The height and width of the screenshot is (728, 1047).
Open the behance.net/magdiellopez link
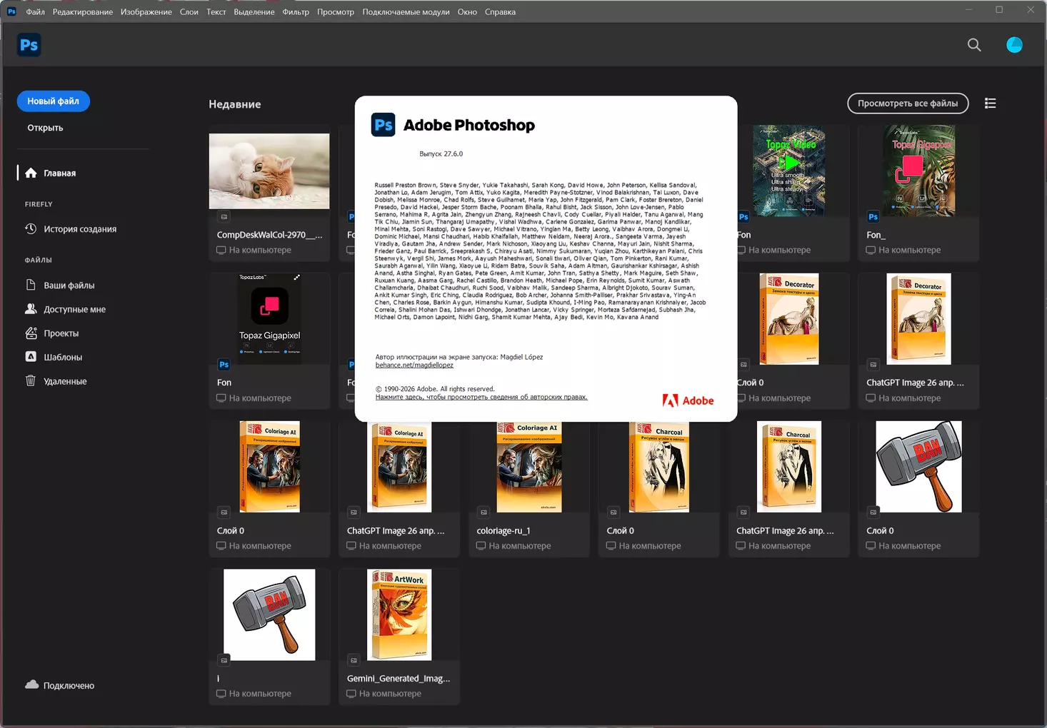(414, 365)
